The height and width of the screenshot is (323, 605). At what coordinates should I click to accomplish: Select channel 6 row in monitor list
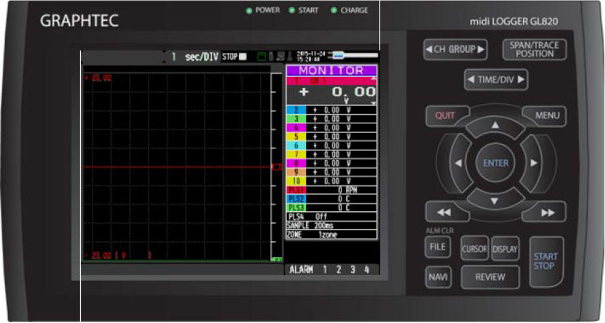click(331, 145)
